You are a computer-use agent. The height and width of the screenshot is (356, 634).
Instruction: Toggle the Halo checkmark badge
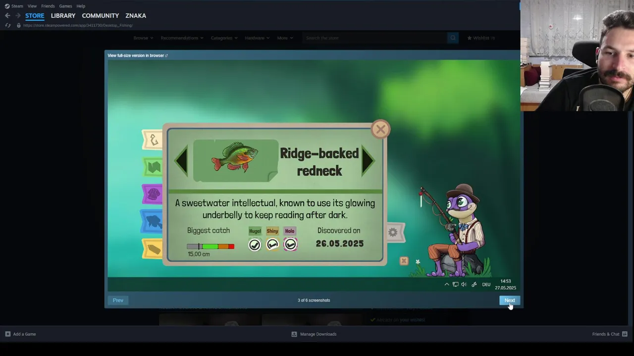click(x=290, y=244)
